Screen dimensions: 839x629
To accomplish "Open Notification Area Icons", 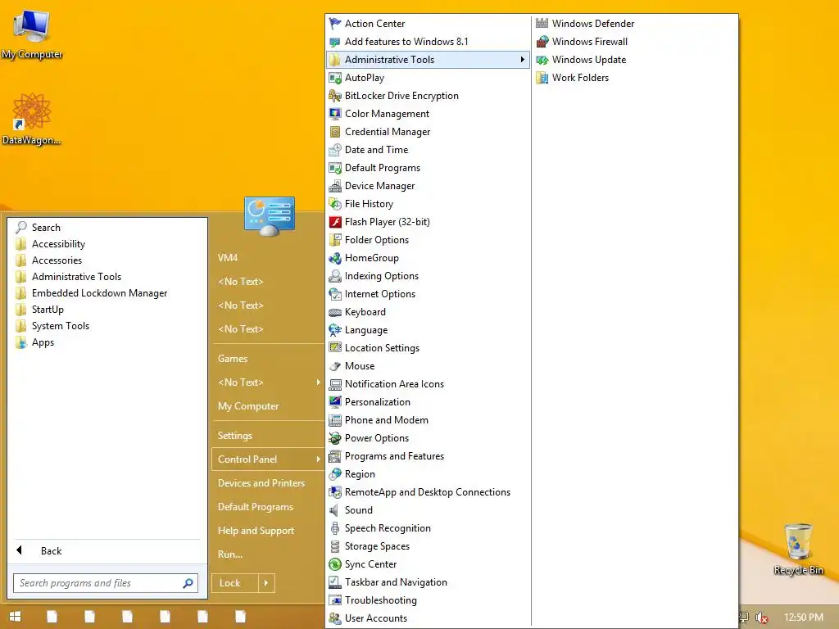I will tap(428, 384).
